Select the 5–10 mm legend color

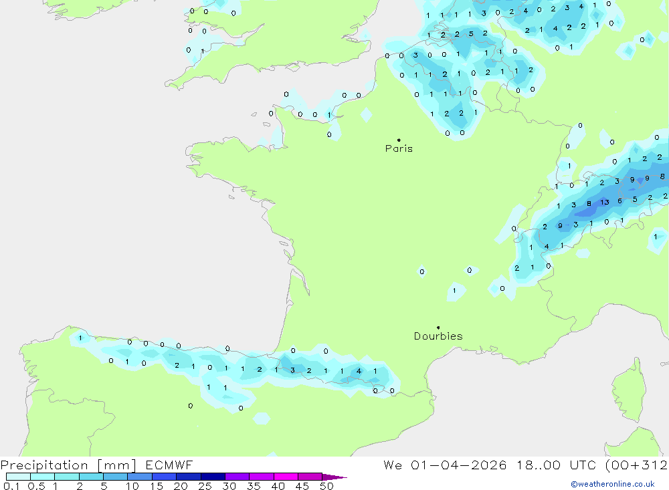[x=116, y=477]
